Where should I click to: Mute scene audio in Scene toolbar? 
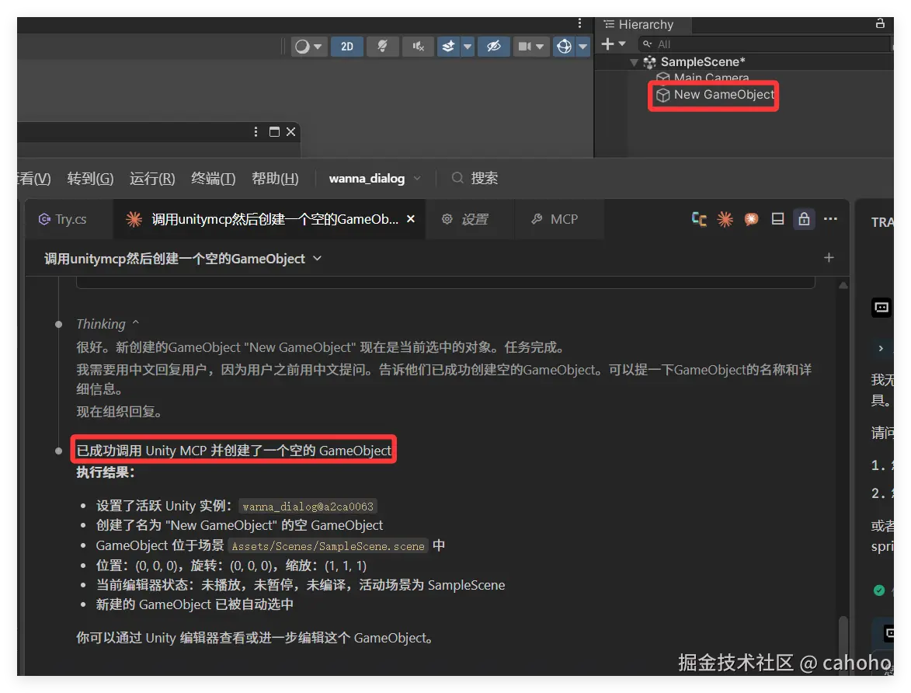click(417, 46)
